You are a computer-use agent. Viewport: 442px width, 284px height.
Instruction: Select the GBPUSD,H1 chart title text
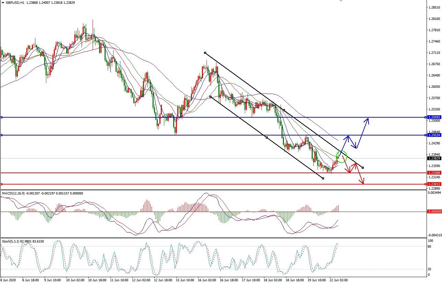tap(15, 2)
